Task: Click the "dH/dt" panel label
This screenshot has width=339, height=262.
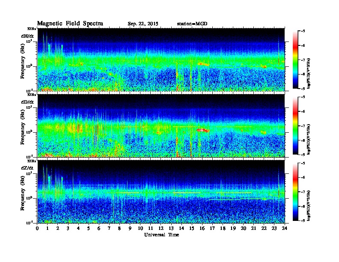Action: tap(27, 36)
